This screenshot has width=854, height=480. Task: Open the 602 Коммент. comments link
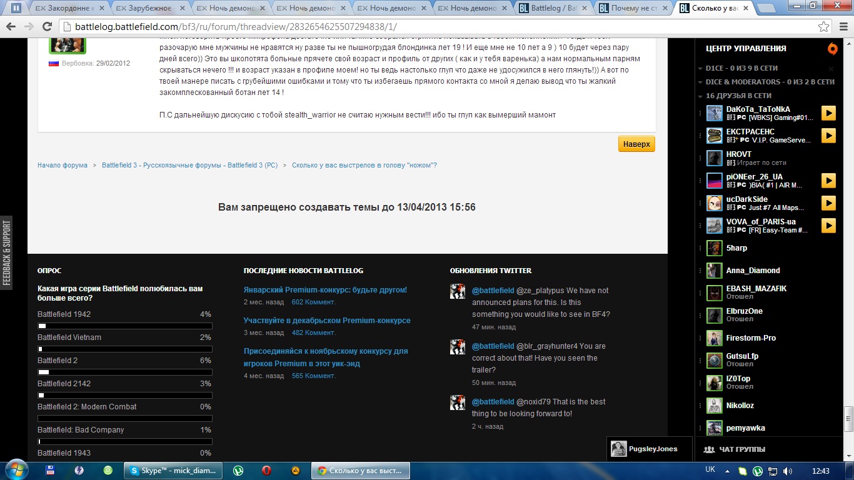(x=314, y=302)
